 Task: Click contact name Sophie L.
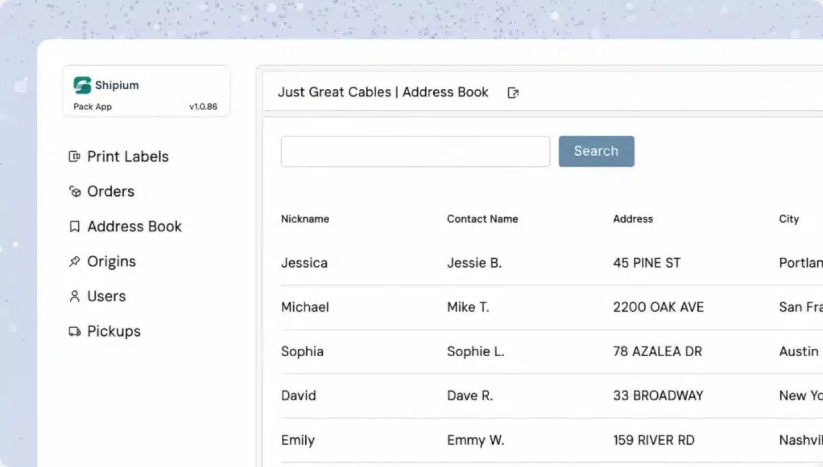coord(476,351)
